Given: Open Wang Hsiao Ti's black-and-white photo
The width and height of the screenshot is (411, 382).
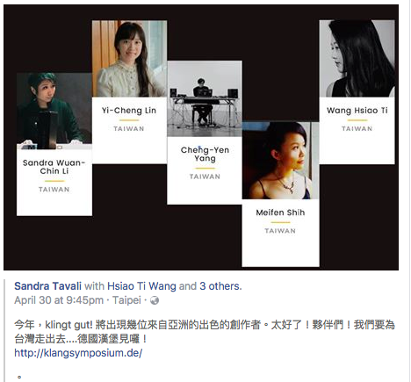Looking at the screenshot, I should [357, 58].
